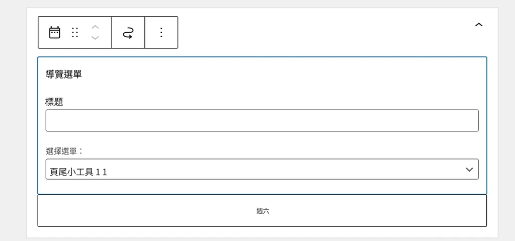The image size is (515, 241).
Task: Move the block up with the up arrow
Action: point(95,27)
